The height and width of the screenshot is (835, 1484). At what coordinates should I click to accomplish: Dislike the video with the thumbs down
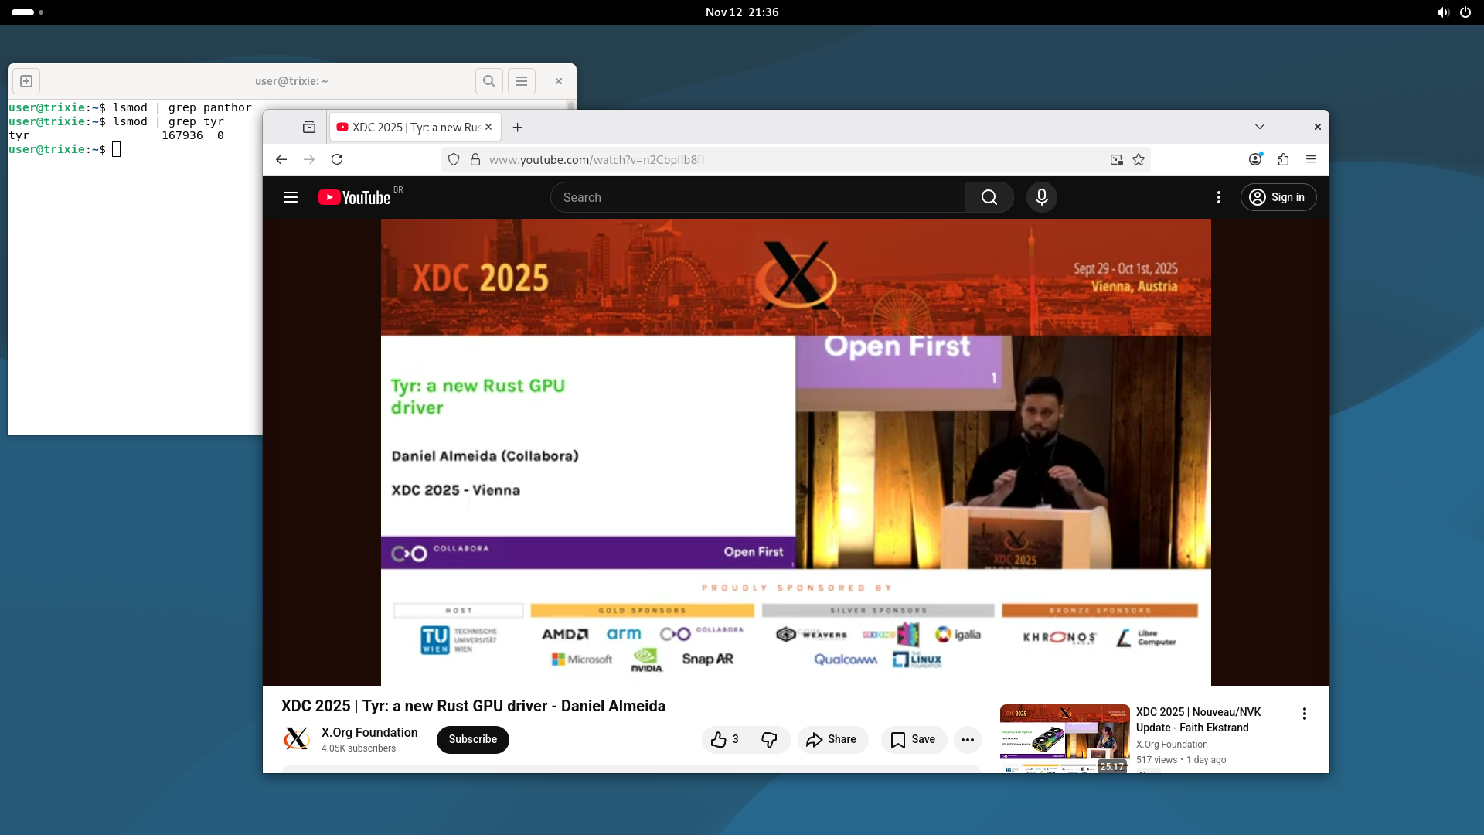point(770,739)
